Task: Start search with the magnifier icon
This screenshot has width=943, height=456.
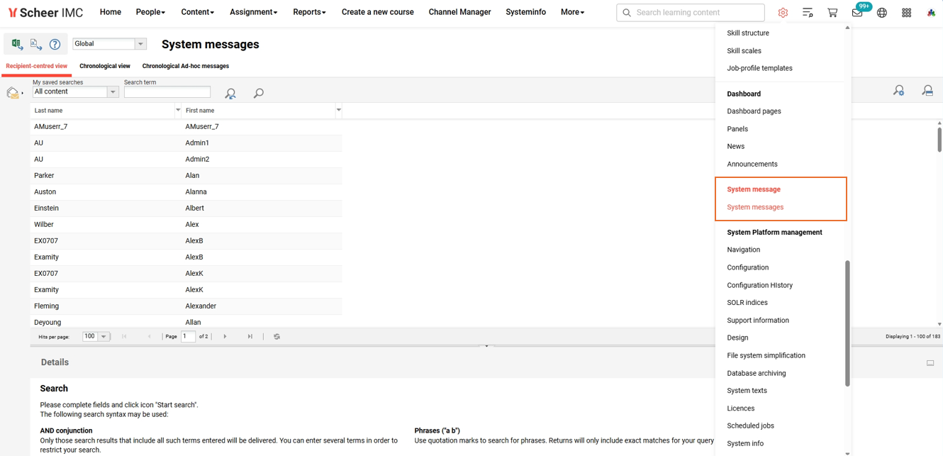Action: coord(259,93)
